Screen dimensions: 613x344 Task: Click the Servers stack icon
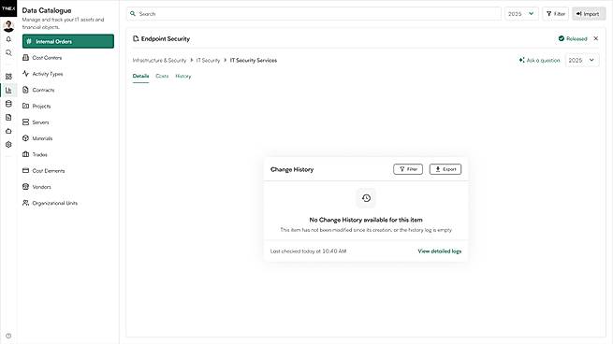[26, 122]
